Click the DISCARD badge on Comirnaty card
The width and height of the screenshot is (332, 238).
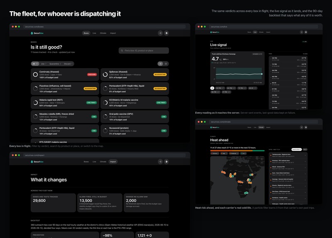[92, 74]
